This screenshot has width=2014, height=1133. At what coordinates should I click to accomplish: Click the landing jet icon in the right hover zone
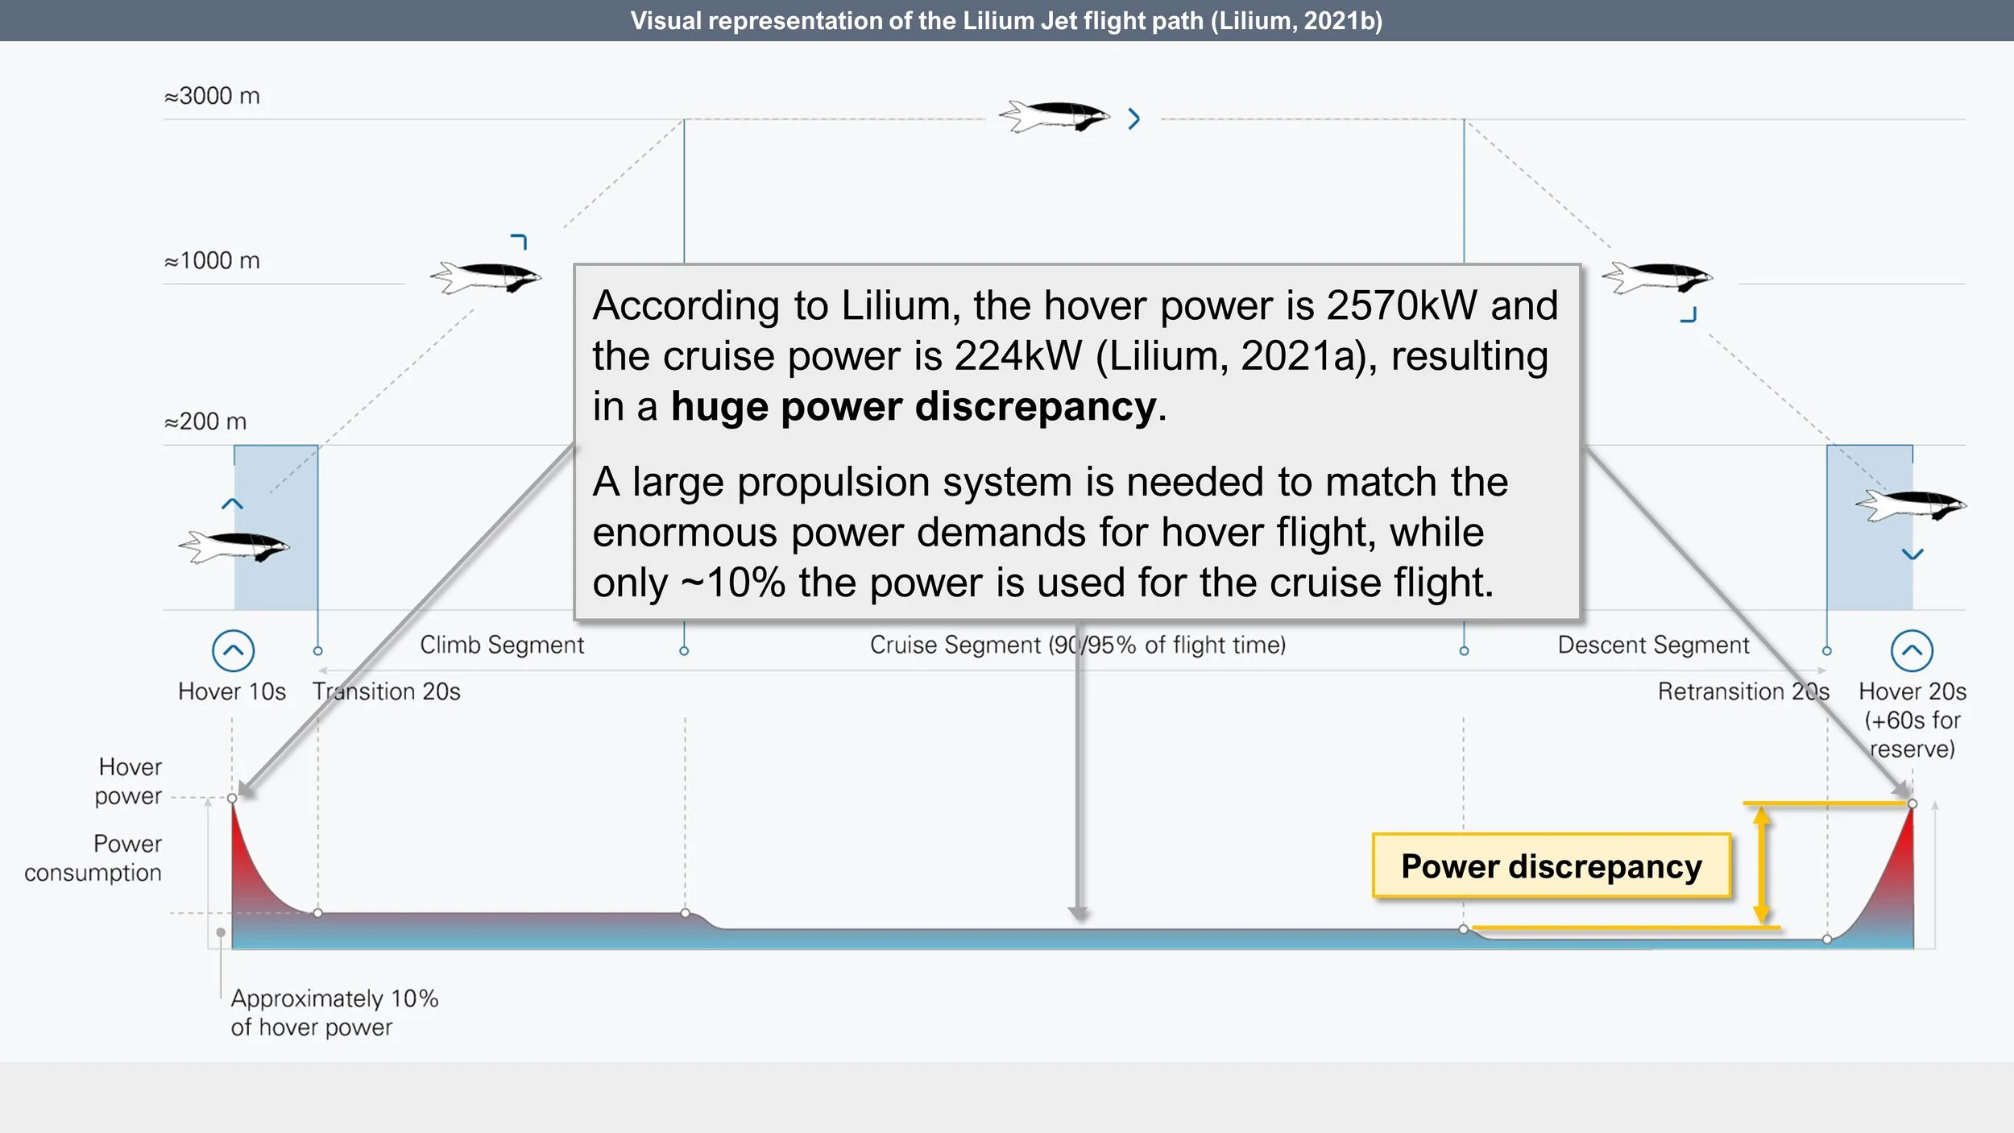pos(1912,505)
